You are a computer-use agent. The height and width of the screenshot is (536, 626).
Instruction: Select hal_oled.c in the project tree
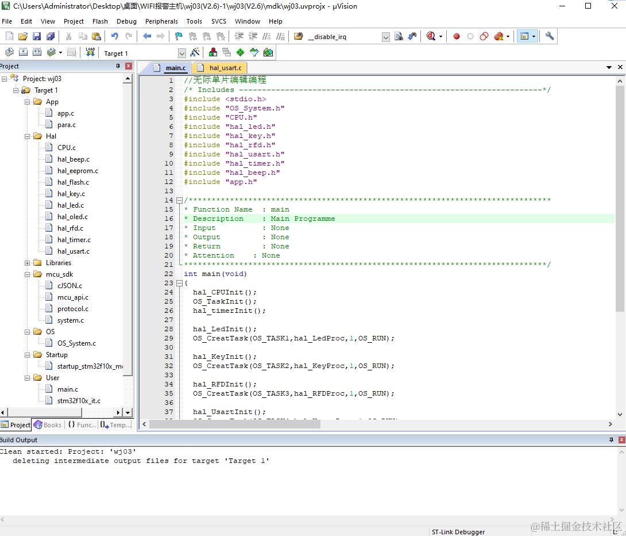(72, 217)
